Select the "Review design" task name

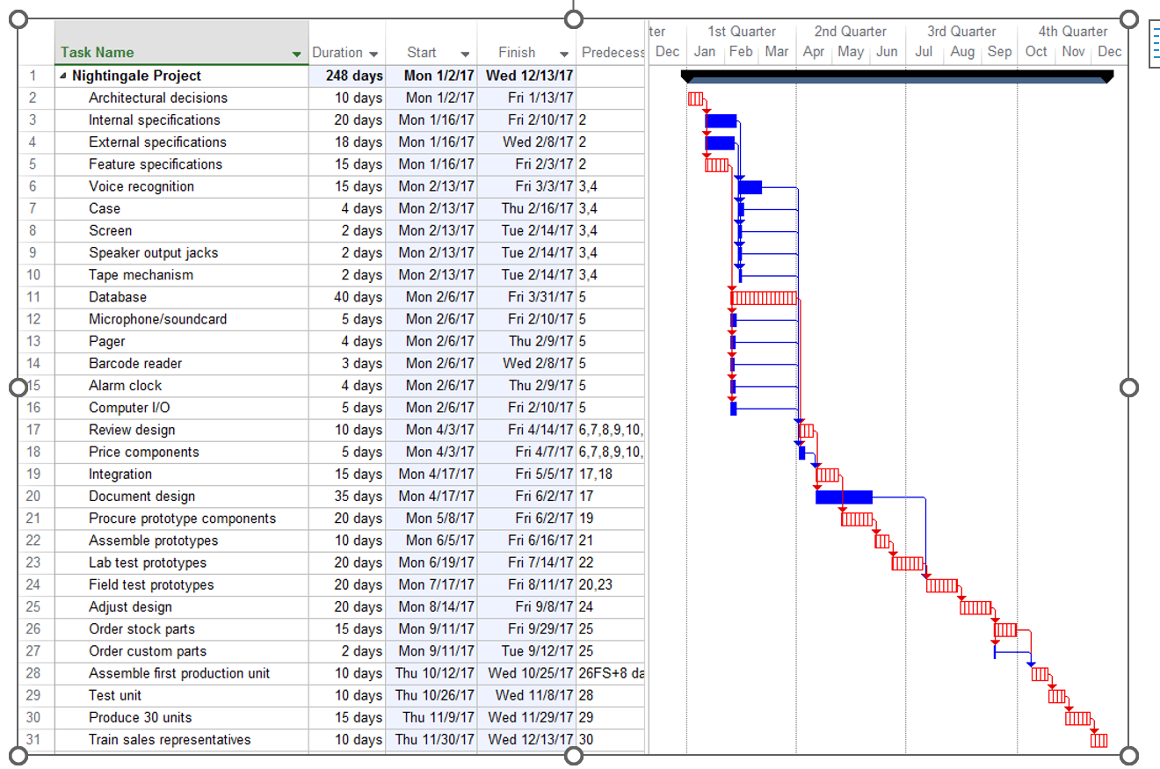(132, 430)
